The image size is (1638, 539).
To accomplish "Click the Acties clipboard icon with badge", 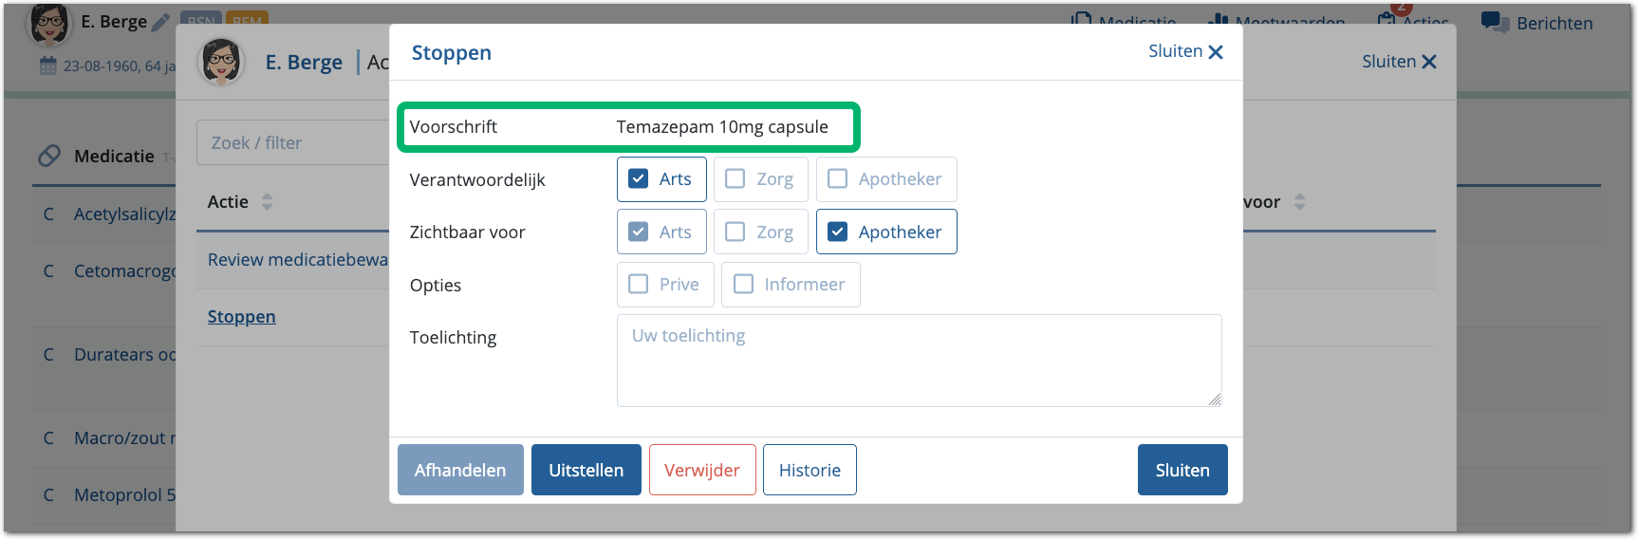I will [x=1387, y=21].
